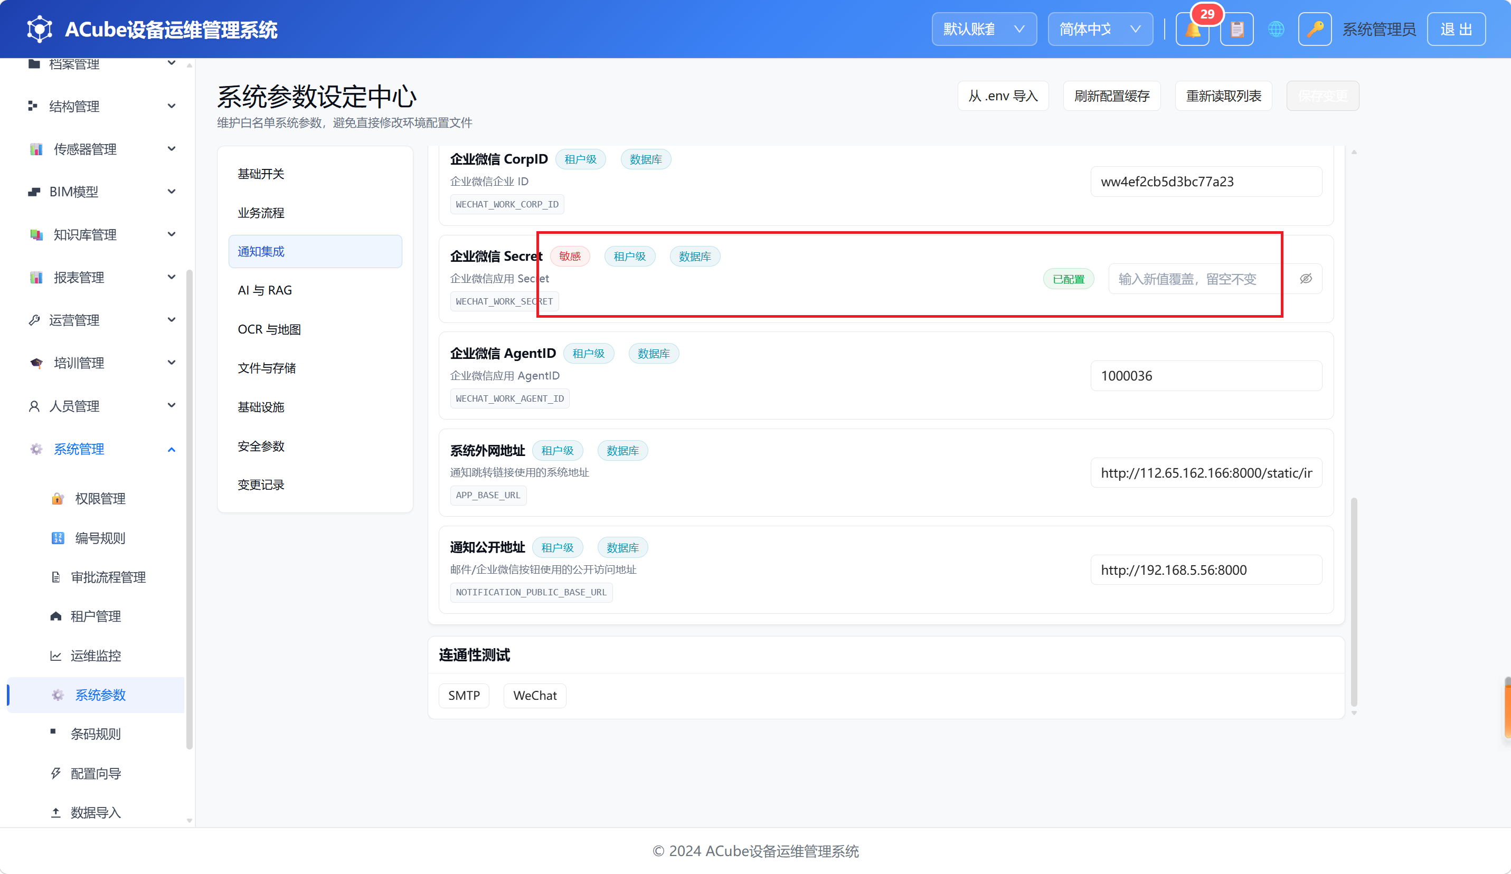The height and width of the screenshot is (874, 1511).
Task: Expand the 传感器管理 menu
Action: click(x=102, y=149)
